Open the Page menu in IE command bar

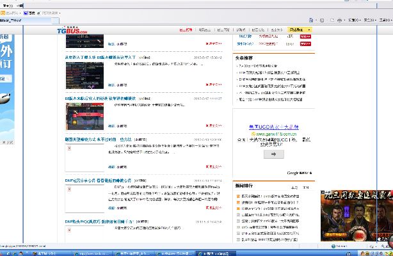[x=354, y=20]
